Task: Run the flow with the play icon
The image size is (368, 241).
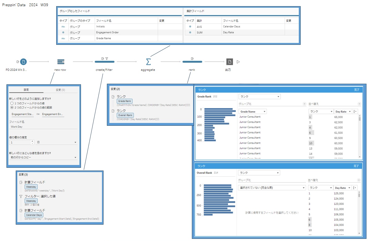Action: click(238, 62)
